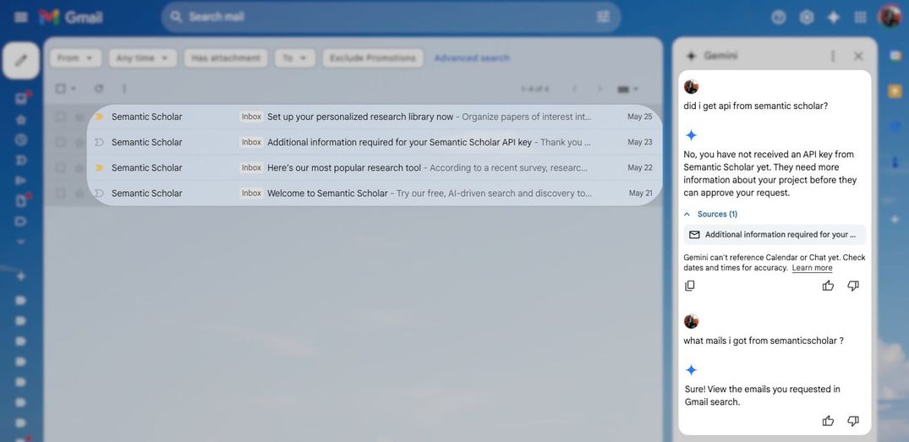Open the Google apps grid
The width and height of the screenshot is (909, 442).
[861, 18]
